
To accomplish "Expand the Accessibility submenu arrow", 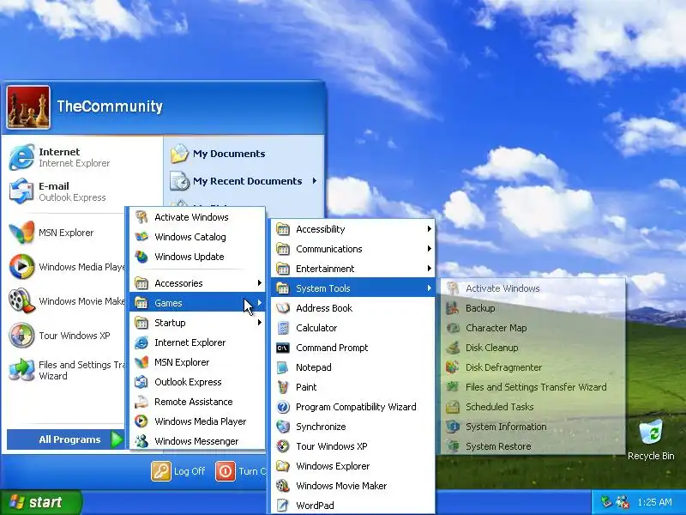I will [x=430, y=229].
